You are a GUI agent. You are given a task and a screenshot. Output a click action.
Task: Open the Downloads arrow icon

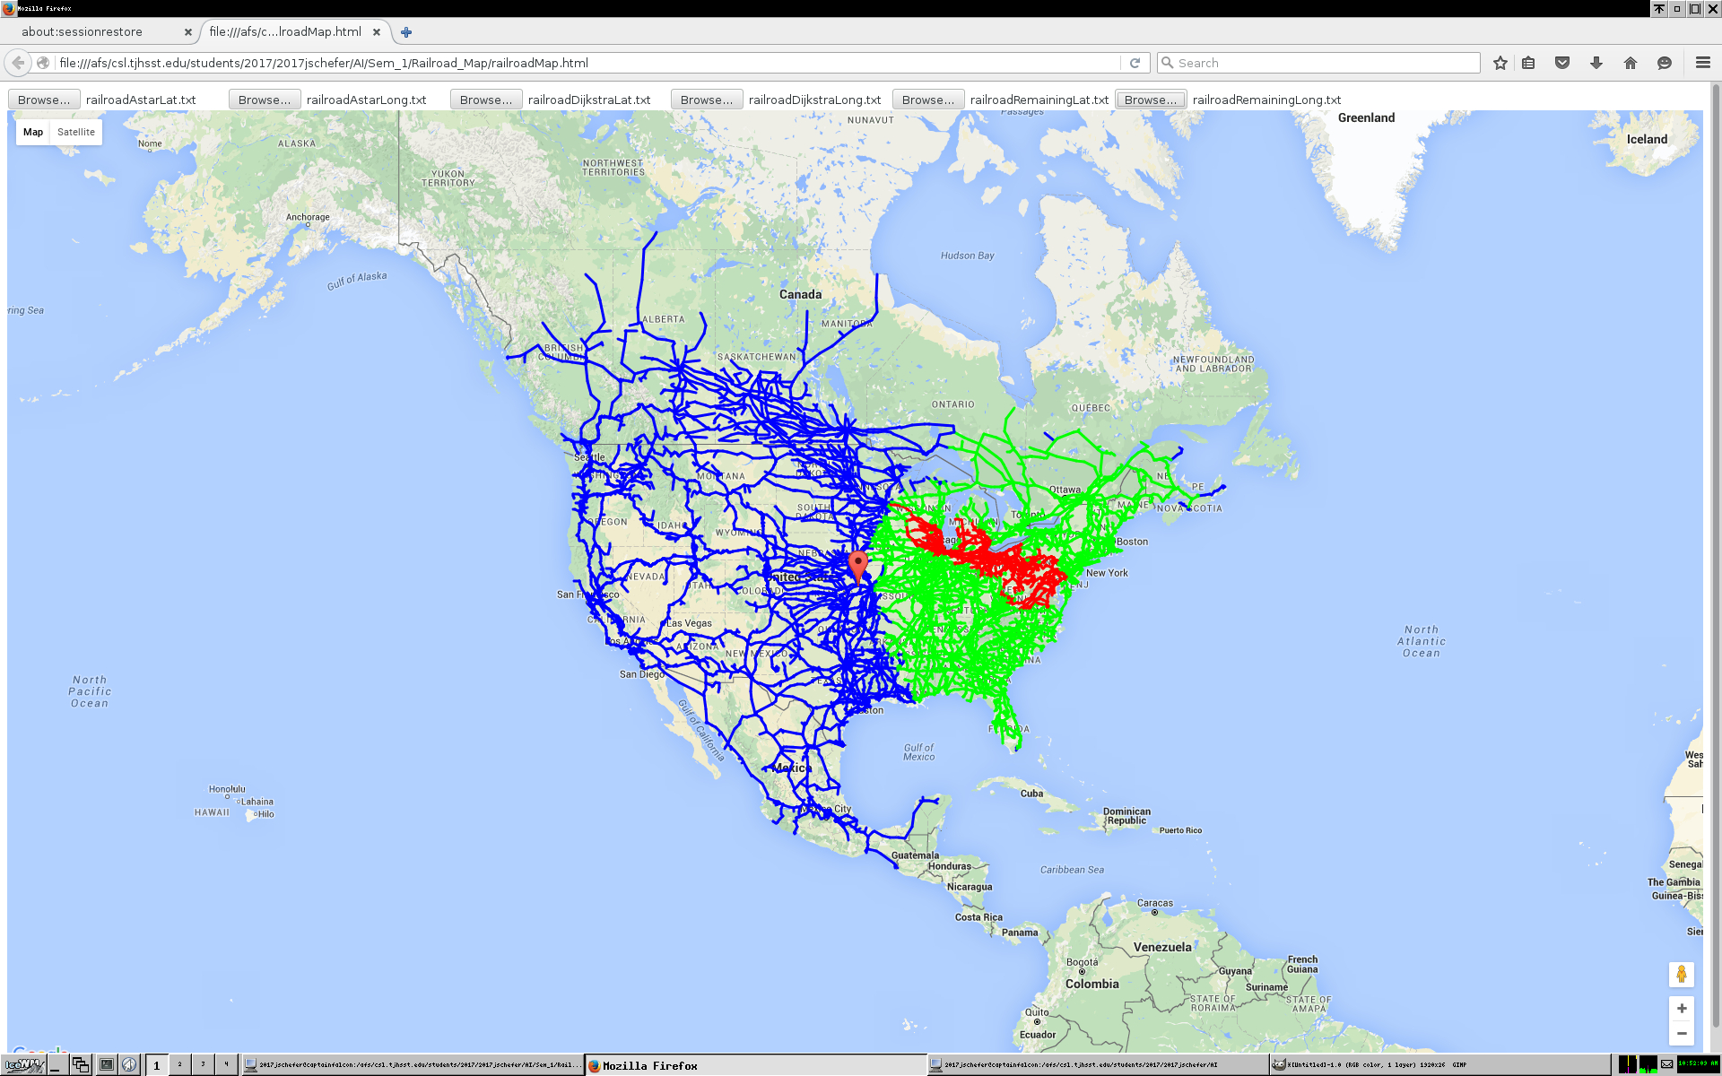pyautogui.click(x=1596, y=63)
